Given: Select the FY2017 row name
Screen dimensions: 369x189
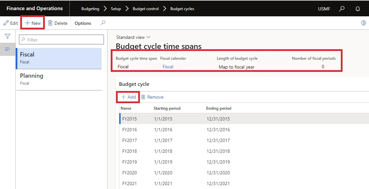Looking at the screenshot, I should (x=129, y=141).
